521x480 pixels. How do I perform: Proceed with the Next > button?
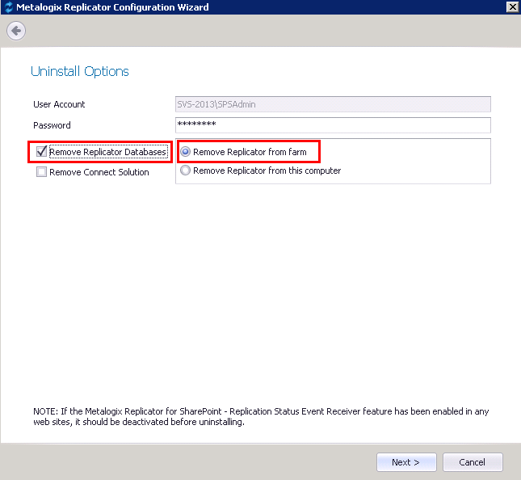click(x=406, y=462)
